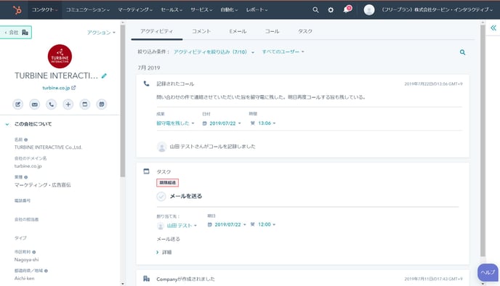500x286 pixels.
Task: Open the settings gear icon
Action: (331, 10)
